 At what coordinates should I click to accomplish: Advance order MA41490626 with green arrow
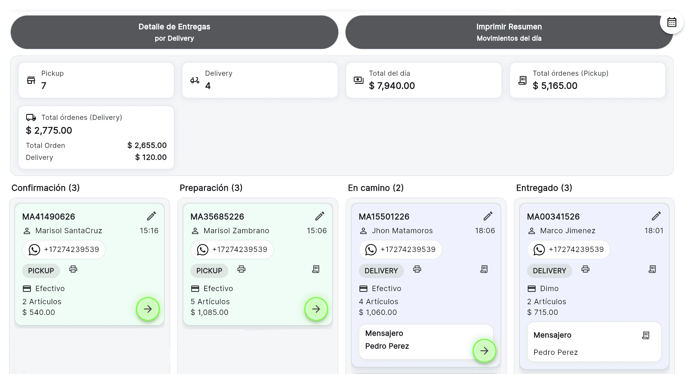148,309
